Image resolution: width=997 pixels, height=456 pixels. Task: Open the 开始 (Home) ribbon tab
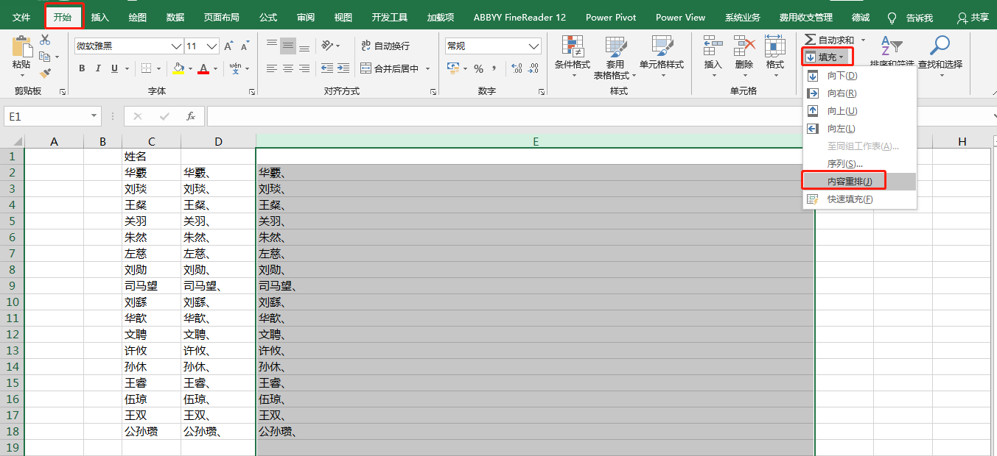[x=63, y=17]
